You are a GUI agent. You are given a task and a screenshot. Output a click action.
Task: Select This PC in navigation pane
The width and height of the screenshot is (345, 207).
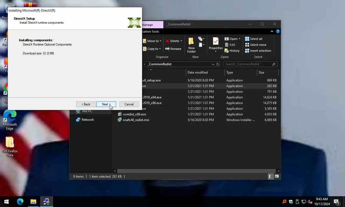point(87,111)
